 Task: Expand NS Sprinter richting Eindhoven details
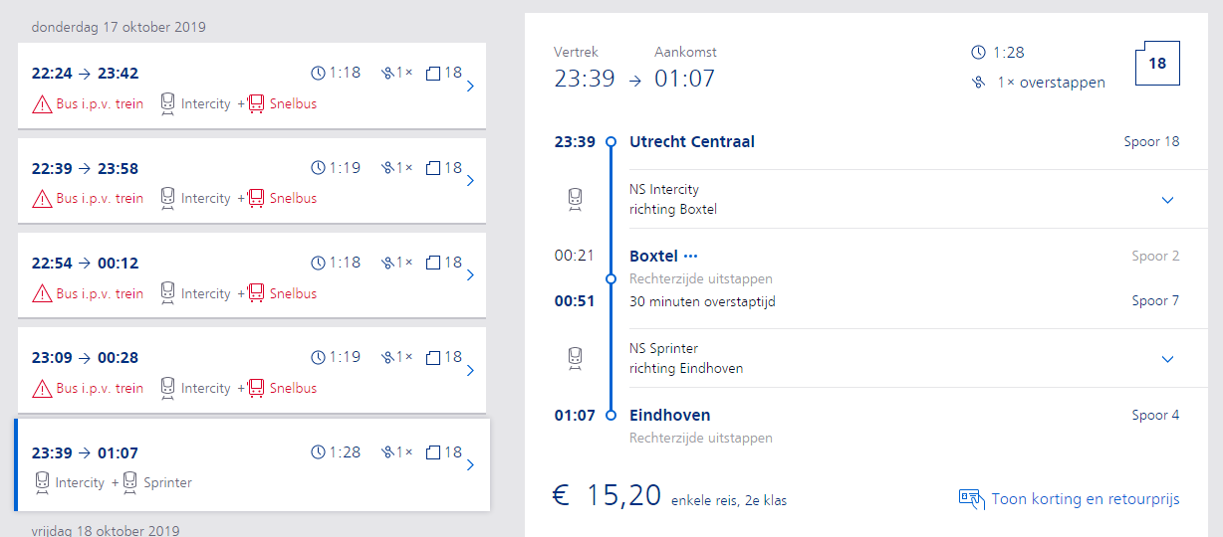pos(1168,359)
